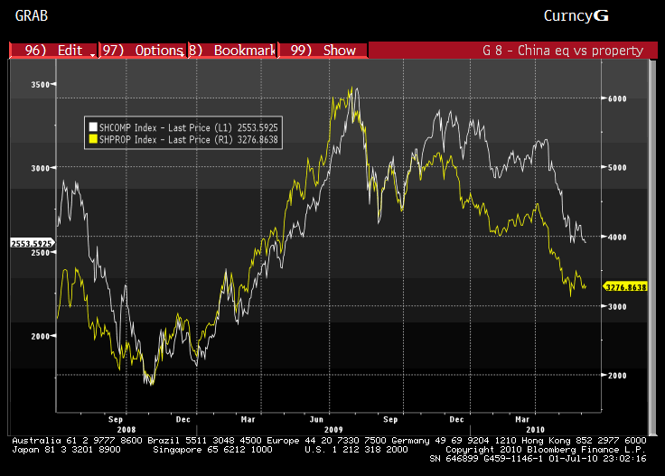Expand the Options dropdown arrow

(183, 55)
